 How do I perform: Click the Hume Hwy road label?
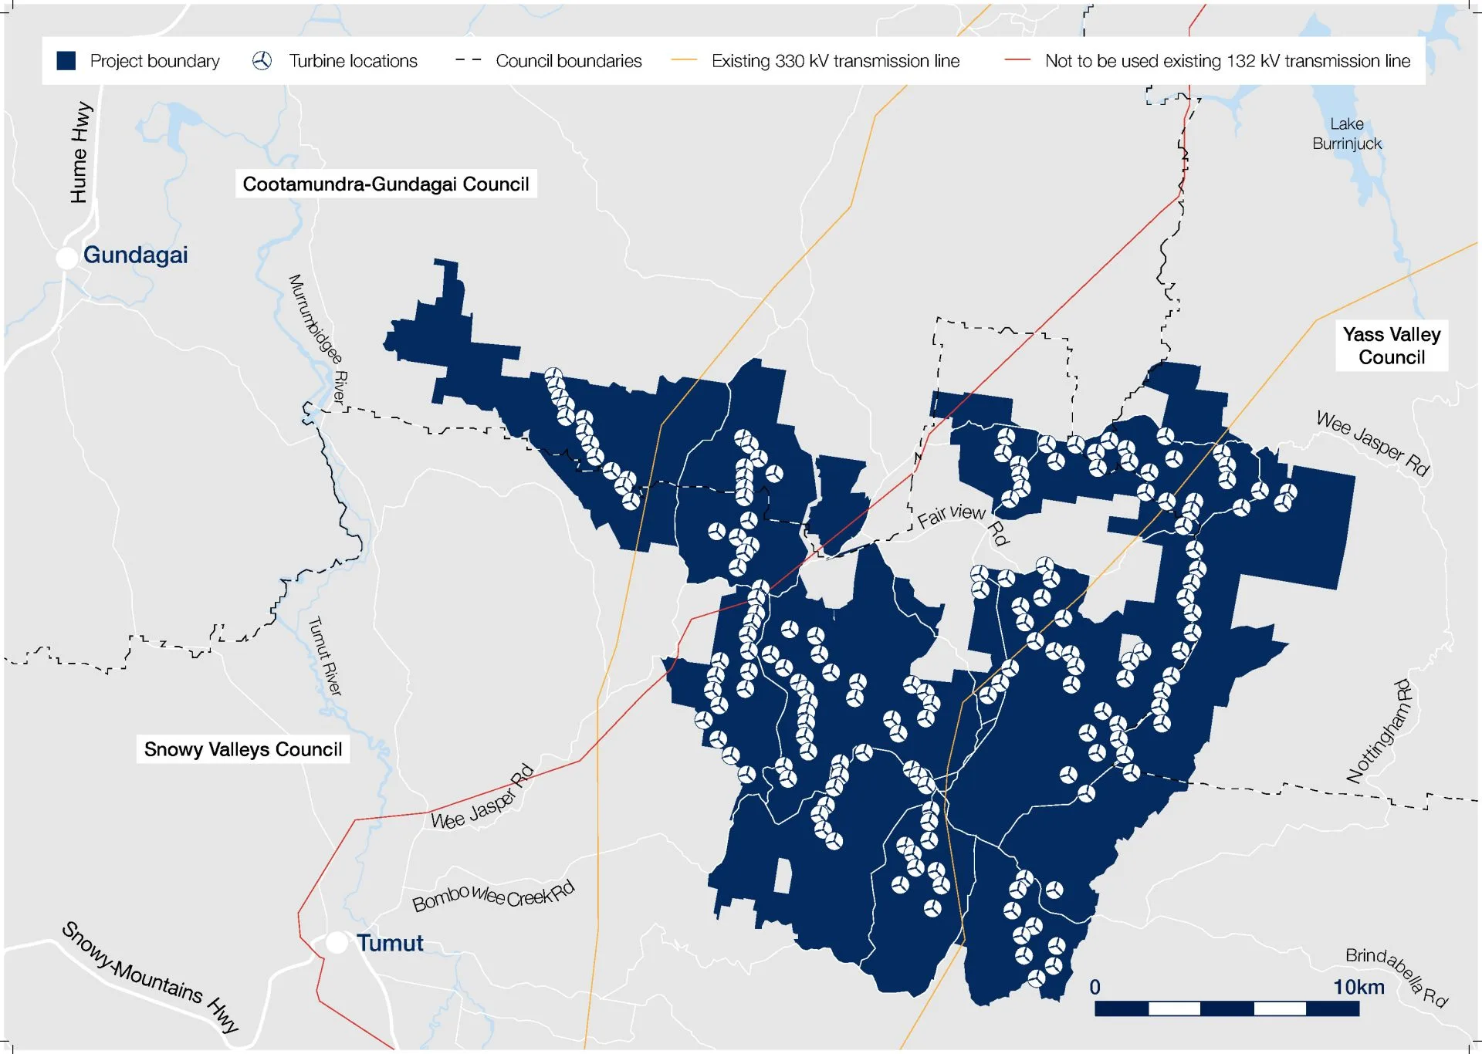pos(80,153)
